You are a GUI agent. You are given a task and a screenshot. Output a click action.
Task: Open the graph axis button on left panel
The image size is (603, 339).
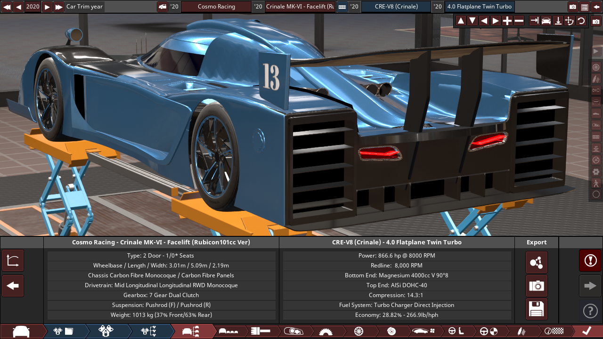[13, 261]
